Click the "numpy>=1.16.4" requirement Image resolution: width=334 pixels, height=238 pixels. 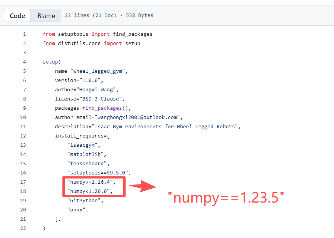tap(90, 182)
